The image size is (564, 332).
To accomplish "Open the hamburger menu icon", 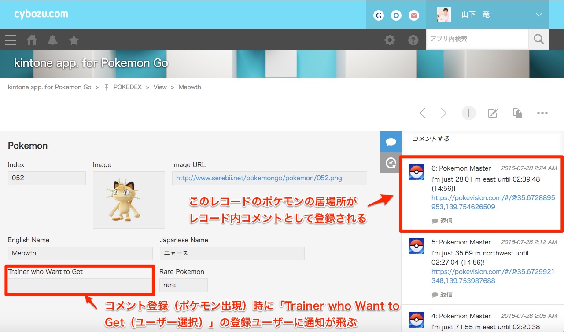I will click(x=11, y=40).
